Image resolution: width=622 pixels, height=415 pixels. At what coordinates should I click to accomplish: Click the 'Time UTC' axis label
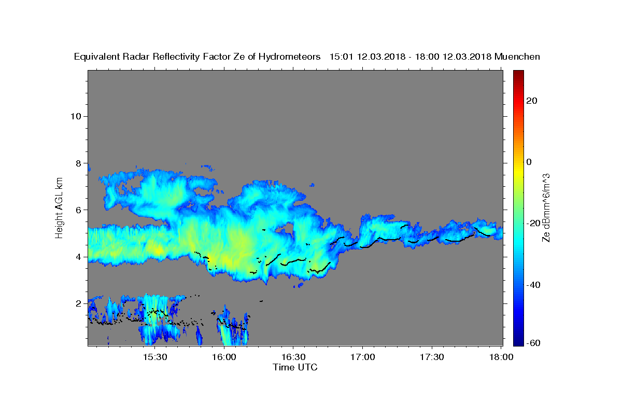295,367
